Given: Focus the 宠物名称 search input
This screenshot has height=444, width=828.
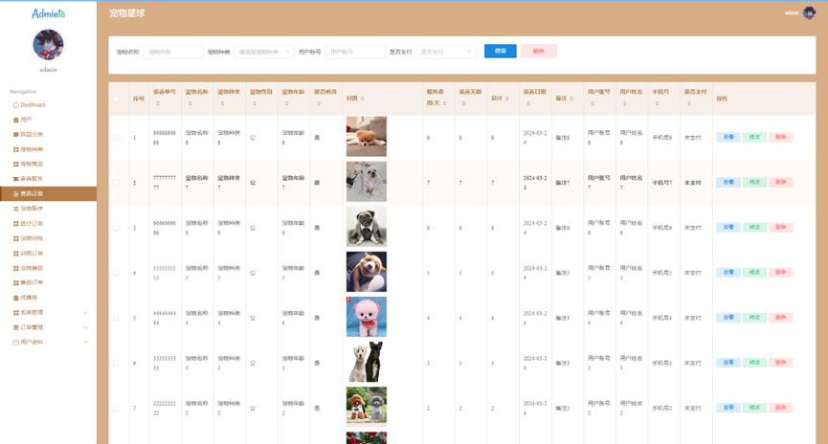Looking at the screenshot, I should coord(173,52).
